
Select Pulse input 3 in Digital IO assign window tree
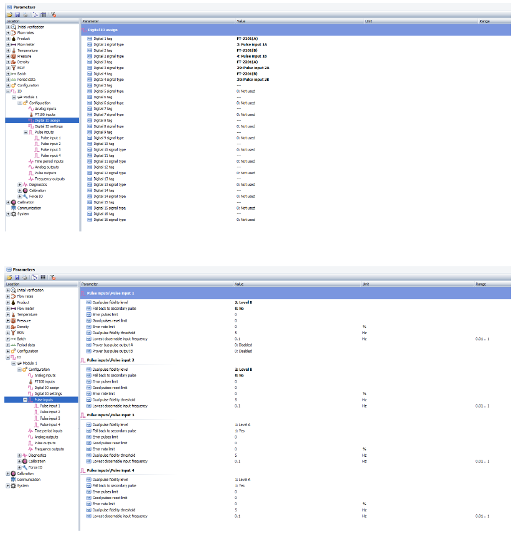(x=51, y=149)
